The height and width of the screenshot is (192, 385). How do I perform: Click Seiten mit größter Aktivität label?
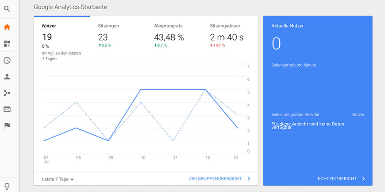tap(295, 115)
